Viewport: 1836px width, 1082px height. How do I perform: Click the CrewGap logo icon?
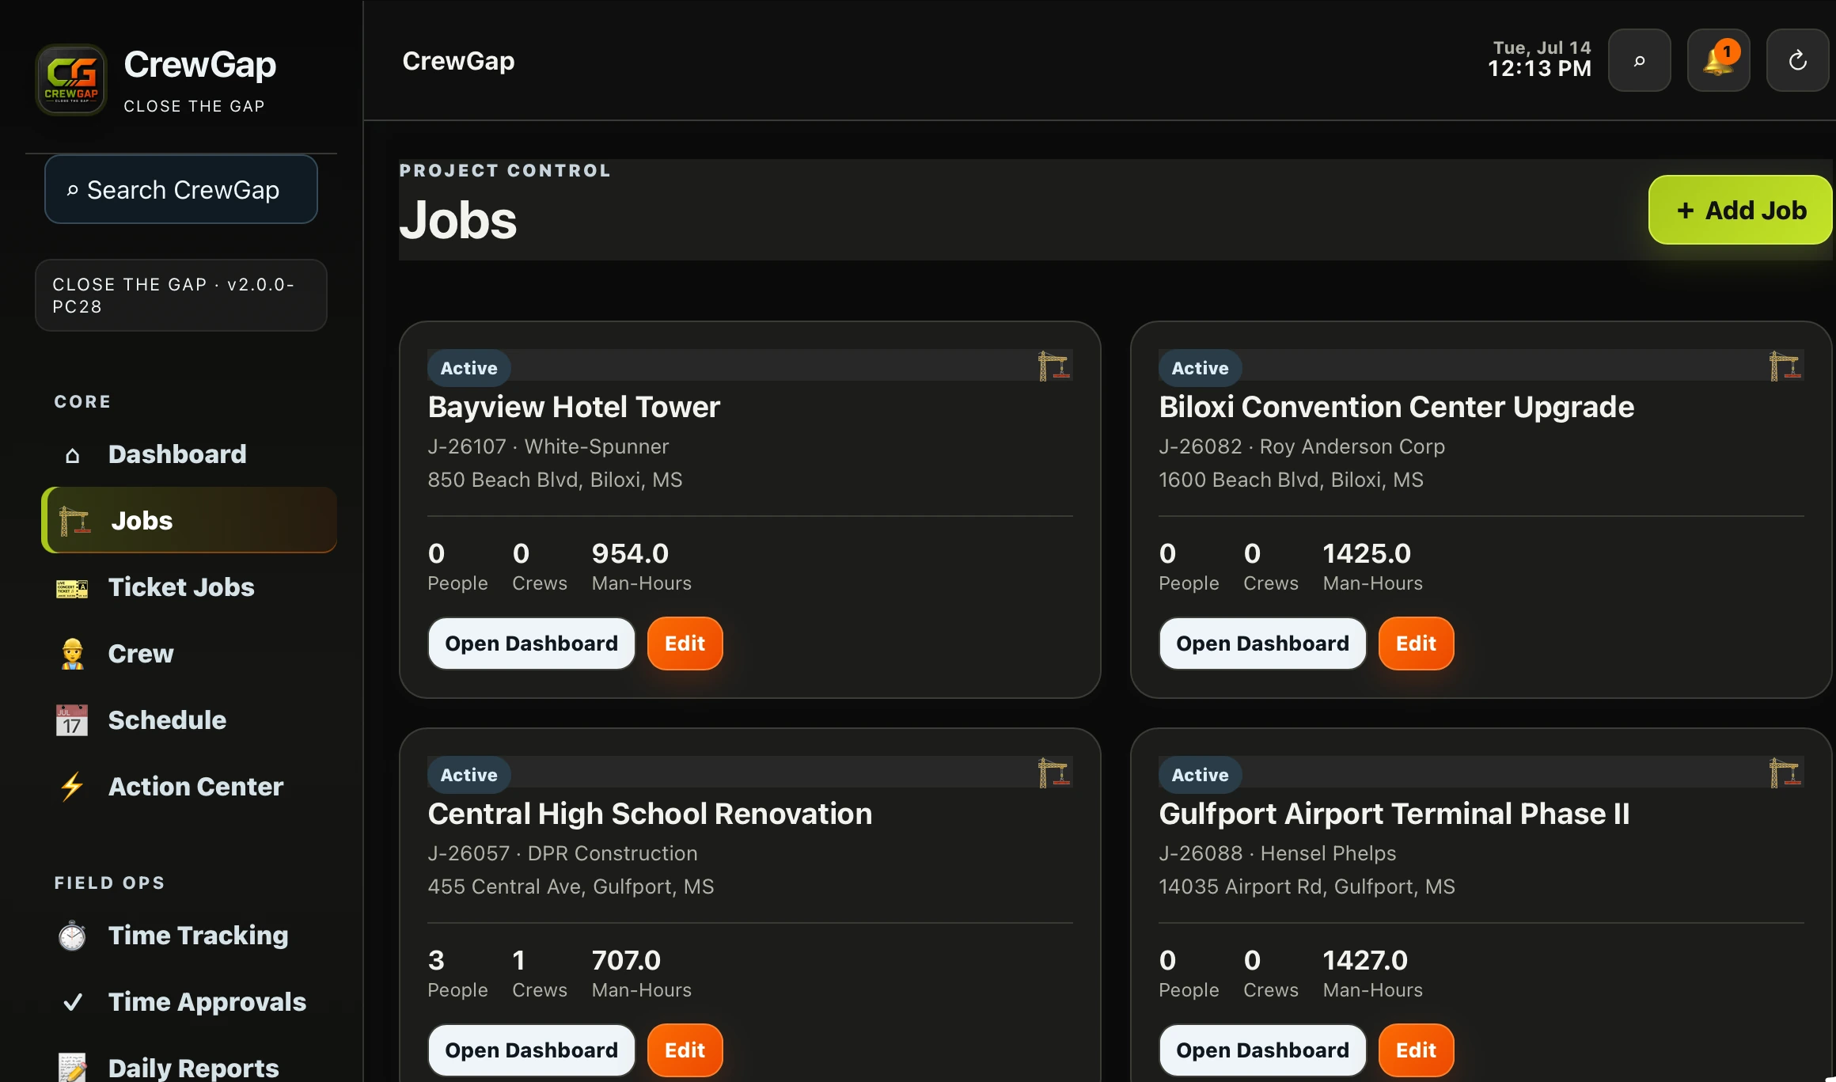click(71, 80)
